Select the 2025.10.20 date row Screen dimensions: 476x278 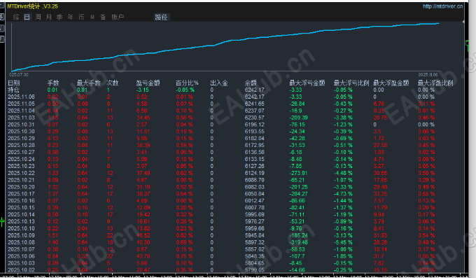[21, 187]
